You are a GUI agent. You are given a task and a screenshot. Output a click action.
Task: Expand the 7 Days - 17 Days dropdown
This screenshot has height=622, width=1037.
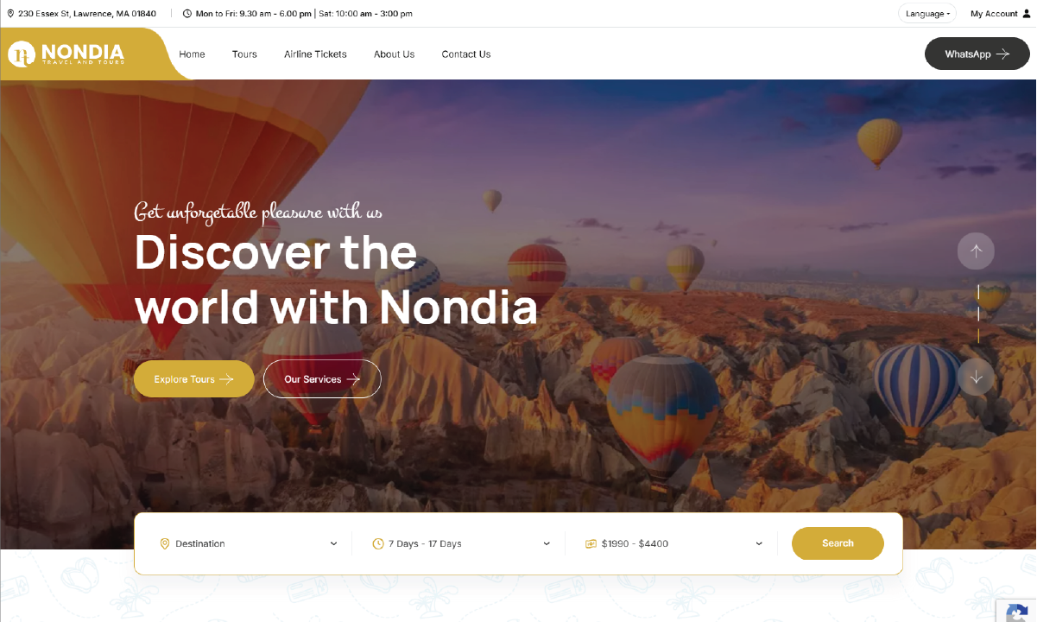462,544
